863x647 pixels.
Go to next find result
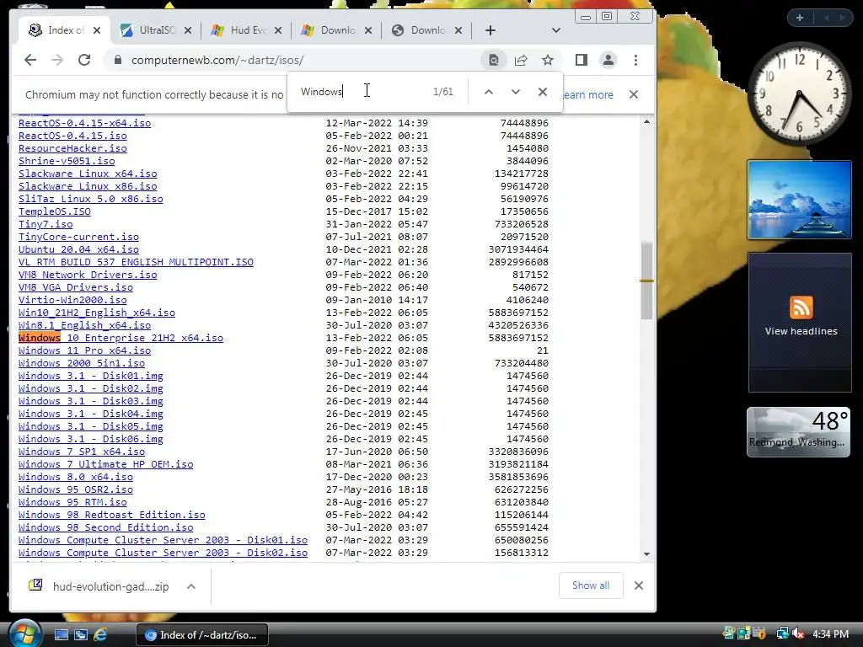point(516,92)
